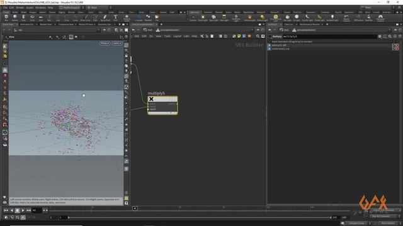The width and height of the screenshot is (403, 226).
Task: Add a Spot Light from the shelf
Action: pyautogui.click(x=213, y=18)
